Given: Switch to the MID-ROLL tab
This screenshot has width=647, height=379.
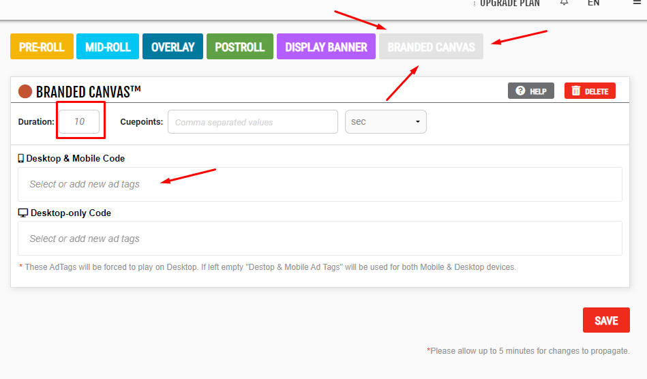Looking at the screenshot, I should (108, 46).
